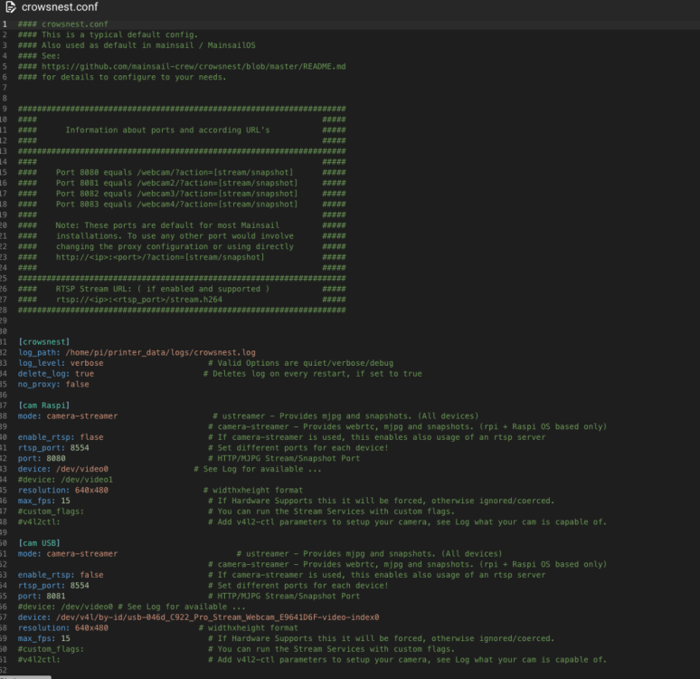Click the misspelled enable_rtsp flase value
Viewport: 700px width, 679px height.
tap(91, 437)
